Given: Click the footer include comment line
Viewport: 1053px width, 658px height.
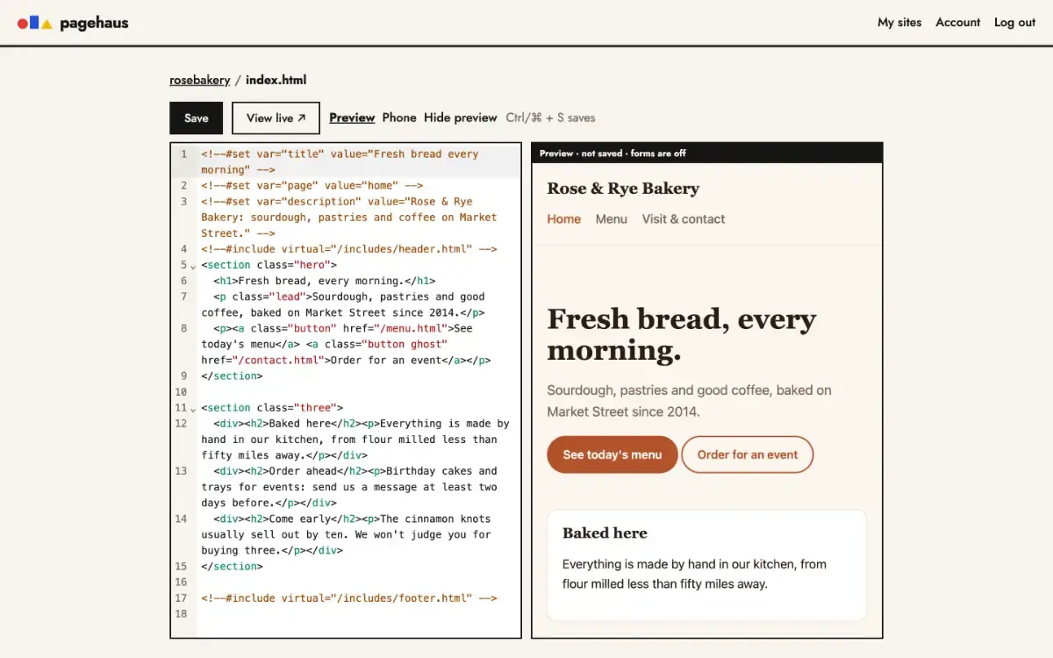Looking at the screenshot, I should [349, 598].
